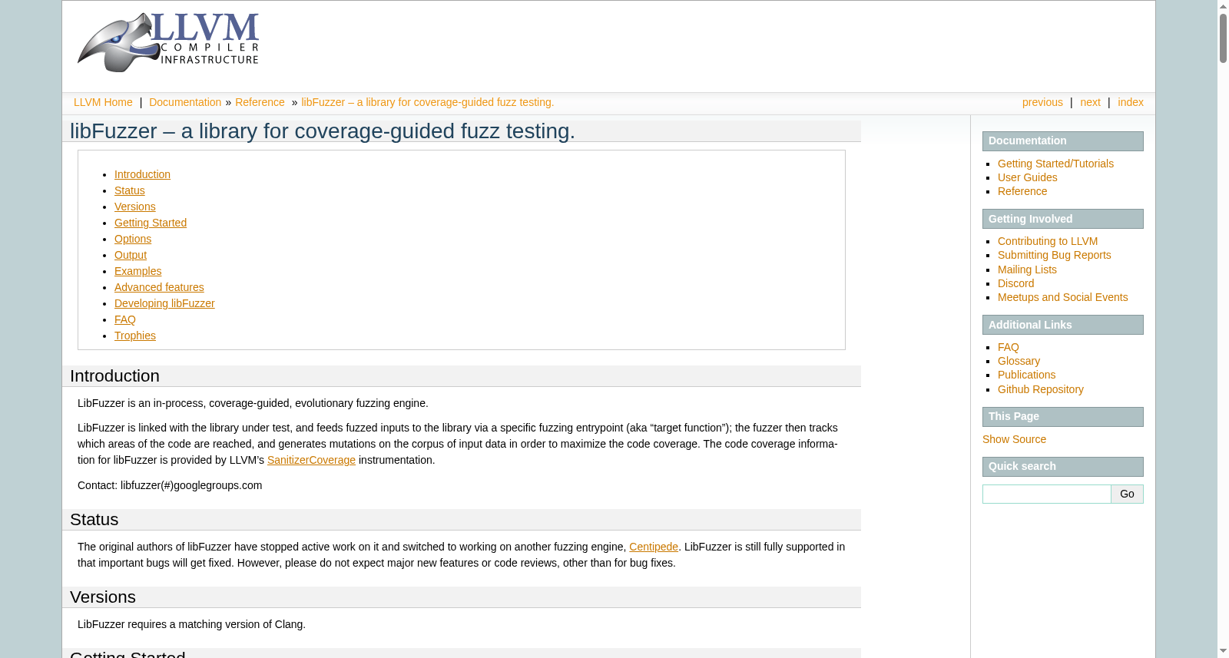Click the This Page sidebar header

click(x=1063, y=417)
